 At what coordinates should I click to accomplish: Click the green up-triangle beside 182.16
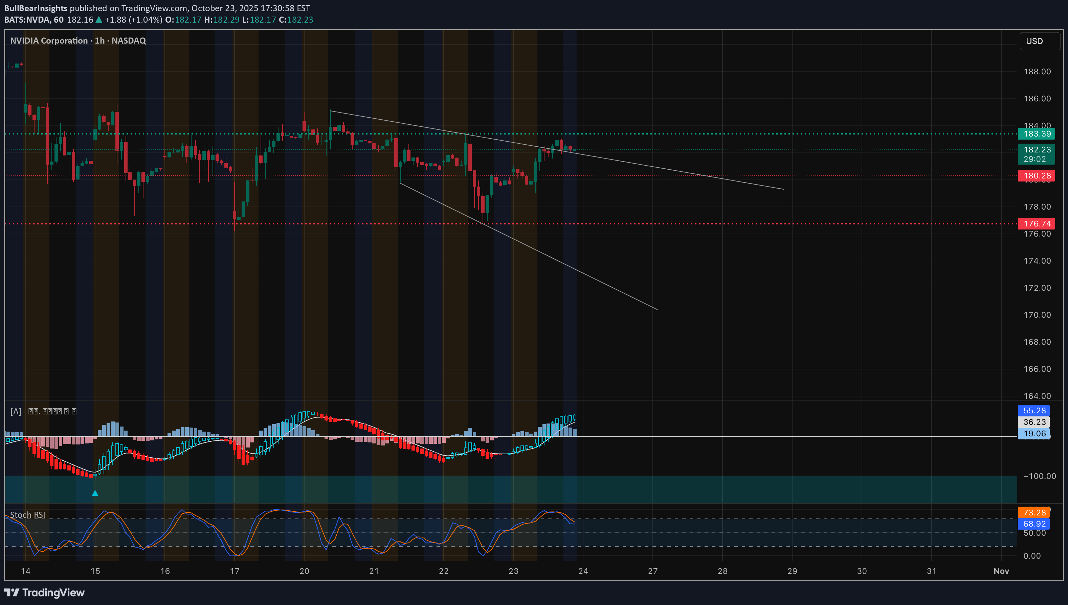(x=98, y=20)
